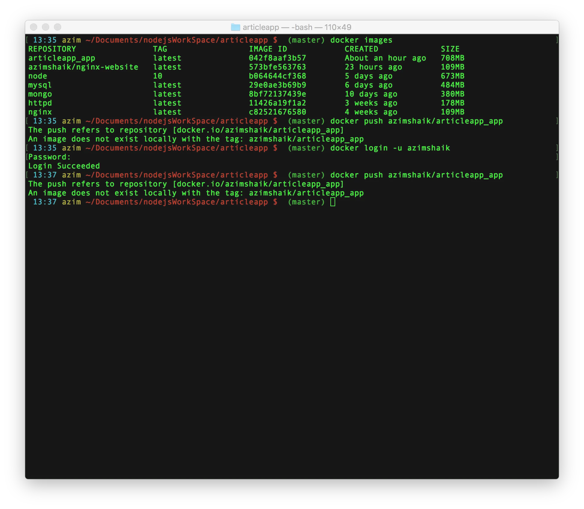Click the azimshaik/nginx-website repository name
The image size is (584, 509).
tap(83, 67)
